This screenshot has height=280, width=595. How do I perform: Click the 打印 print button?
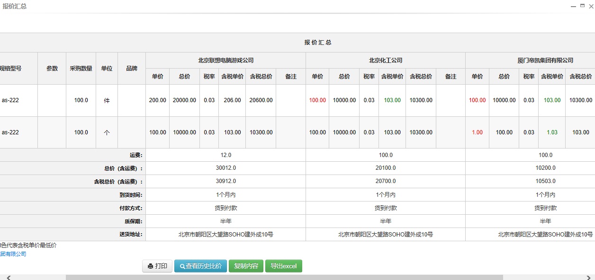click(x=157, y=266)
